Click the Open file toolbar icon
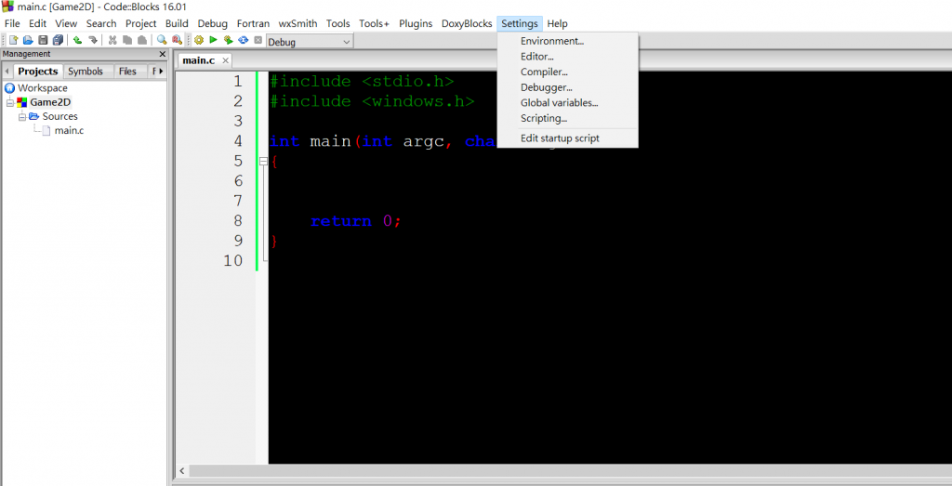The width and height of the screenshot is (952, 486). click(28, 40)
